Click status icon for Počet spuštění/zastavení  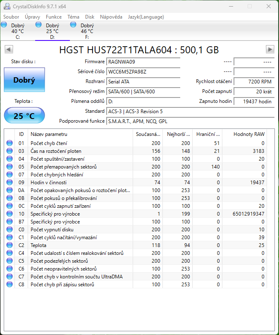[x=10, y=159]
